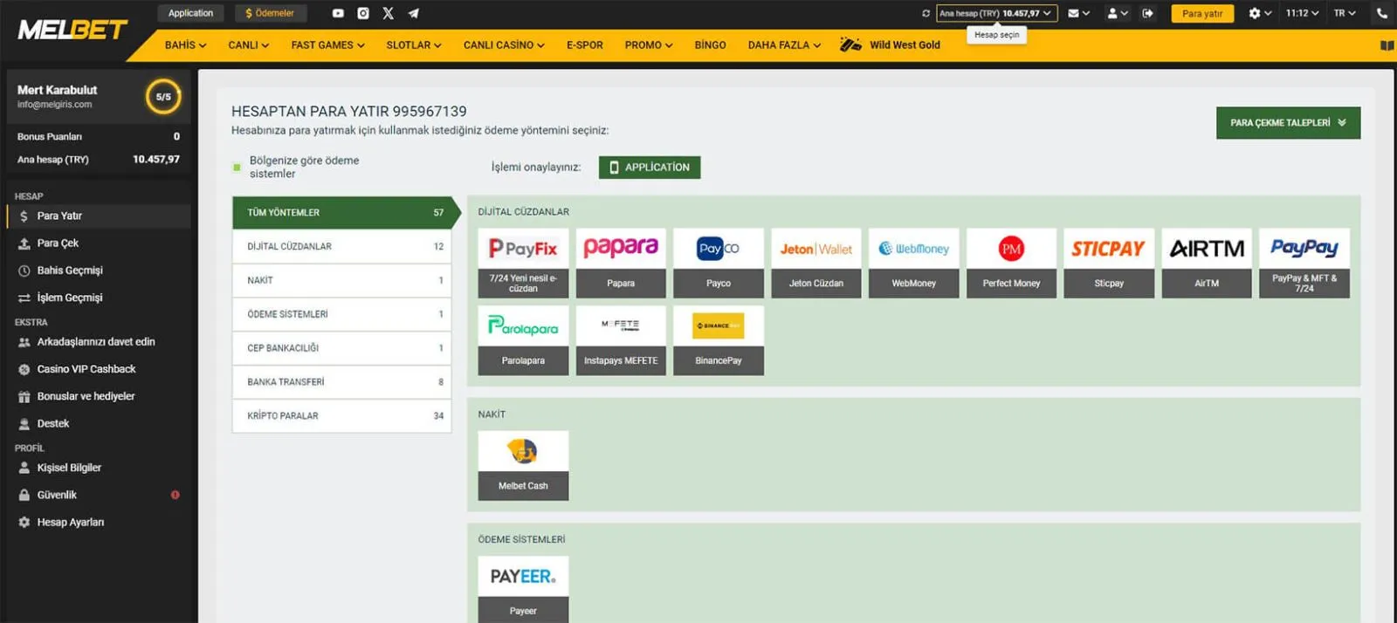
Task: Open the TR language dropdown
Action: (x=1344, y=13)
